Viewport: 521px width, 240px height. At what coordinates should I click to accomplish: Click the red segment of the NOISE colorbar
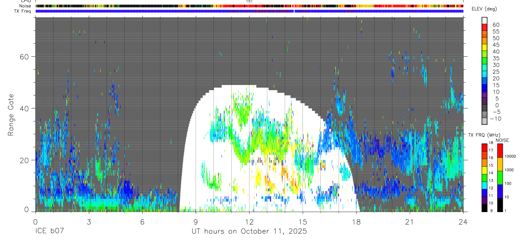(x=500, y=150)
